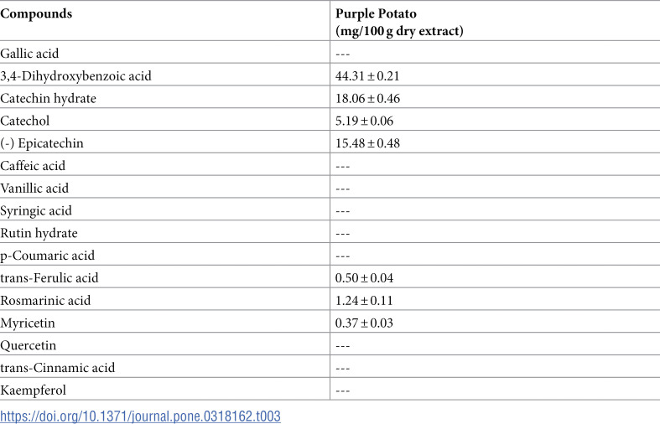This screenshot has width=660, height=424.
Task: Select the value 0.50 ± 0.04
Action: click(364, 278)
